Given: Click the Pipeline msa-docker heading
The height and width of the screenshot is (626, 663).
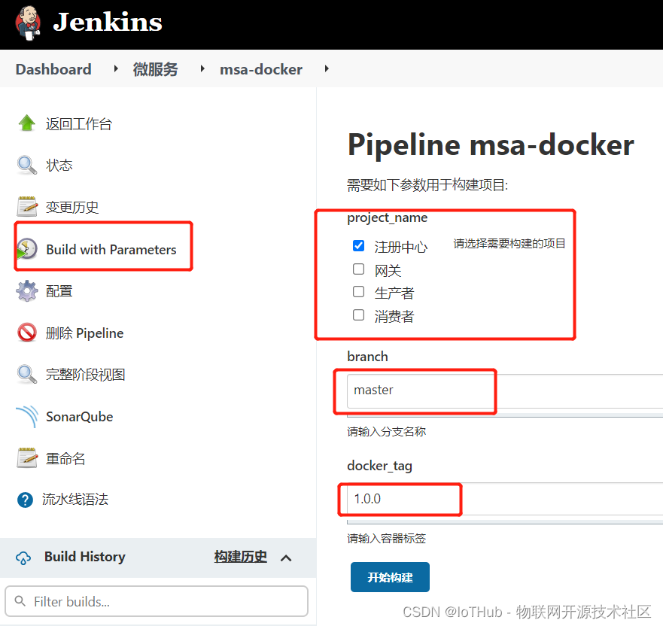Looking at the screenshot, I should [491, 144].
